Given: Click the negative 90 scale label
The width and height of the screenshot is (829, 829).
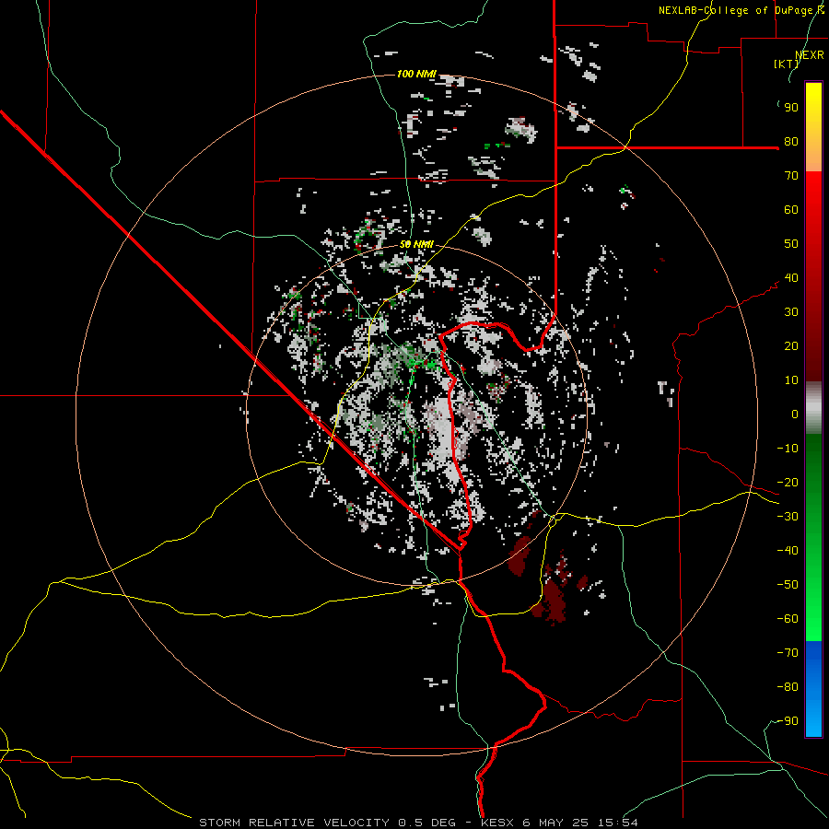Looking at the screenshot, I should (788, 720).
